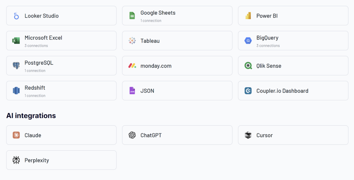Click the BigQuery hexagon icon
The width and height of the screenshot is (354, 180).
[248, 41]
